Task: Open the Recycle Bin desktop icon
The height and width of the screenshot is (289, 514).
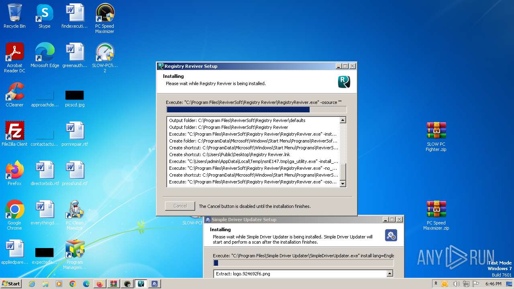Action: point(14,16)
